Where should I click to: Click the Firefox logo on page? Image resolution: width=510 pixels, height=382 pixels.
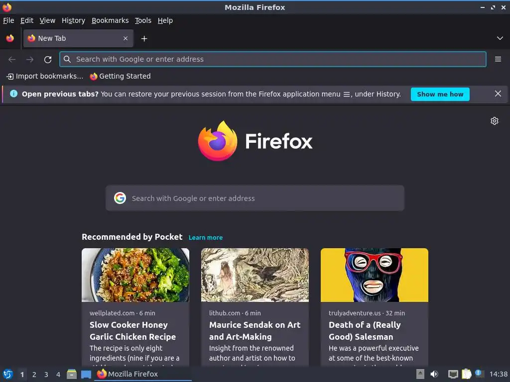click(255, 141)
